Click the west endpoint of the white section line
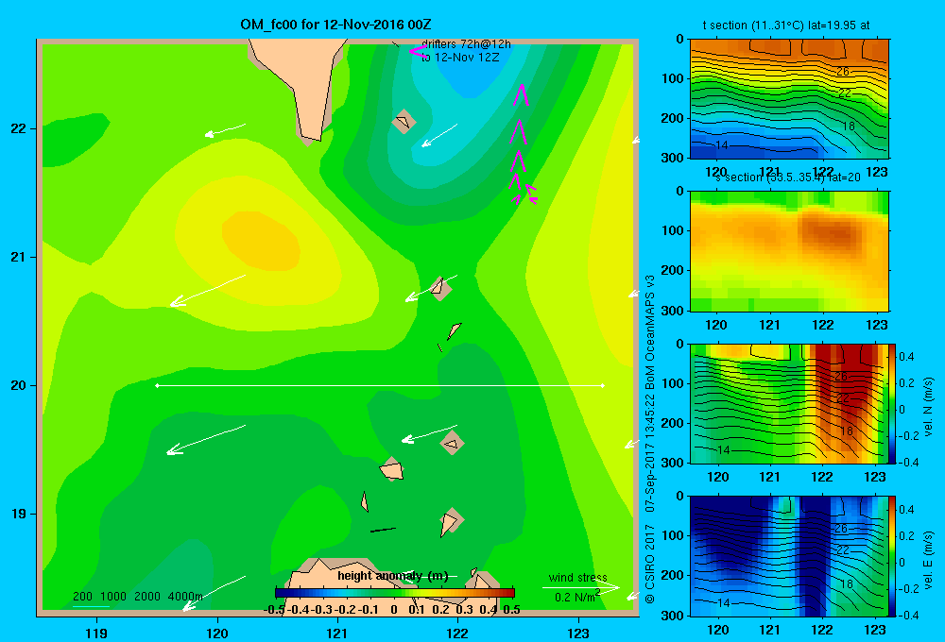Viewport: 945px width, 642px height. [x=157, y=385]
